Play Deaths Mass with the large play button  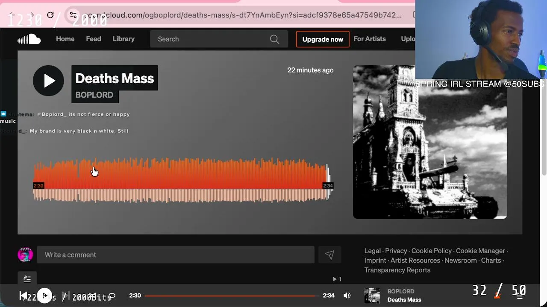click(48, 81)
